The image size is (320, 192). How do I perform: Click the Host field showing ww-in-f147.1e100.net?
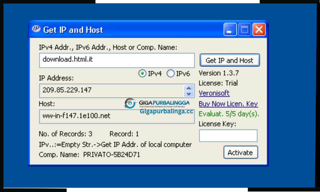[117, 116]
